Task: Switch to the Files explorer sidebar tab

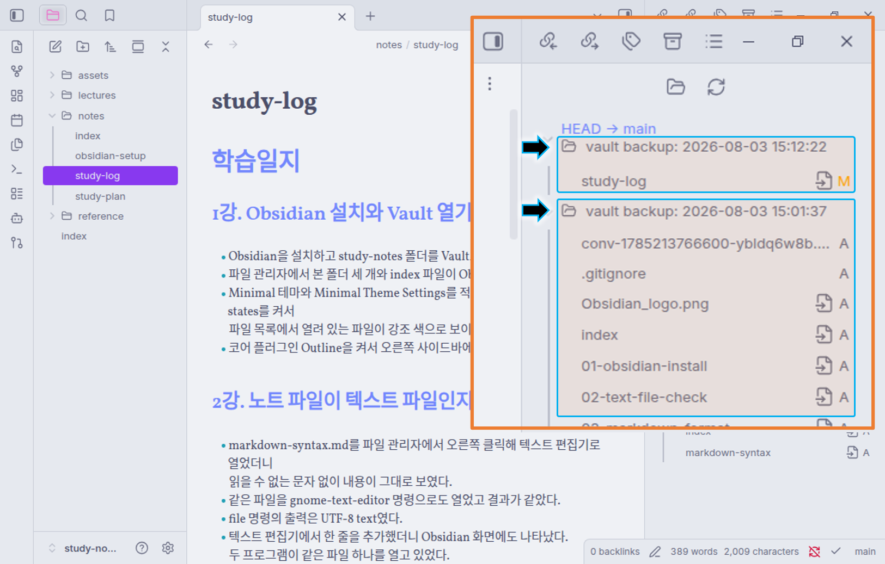Action: 53,15
